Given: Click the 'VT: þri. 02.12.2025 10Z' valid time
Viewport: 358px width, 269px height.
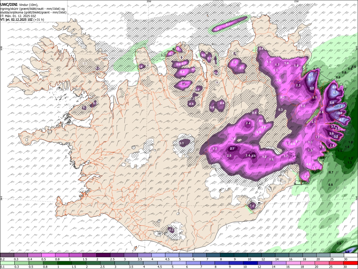Looking at the screenshot, I should [x=17, y=20].
